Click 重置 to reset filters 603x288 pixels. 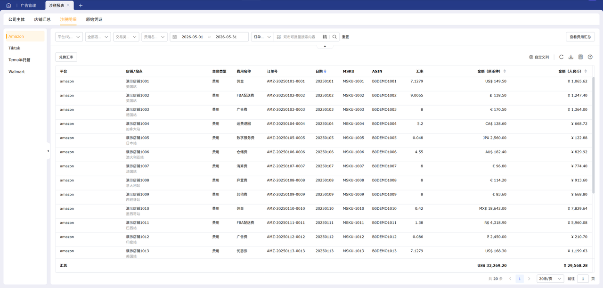(x=345, y=37)
